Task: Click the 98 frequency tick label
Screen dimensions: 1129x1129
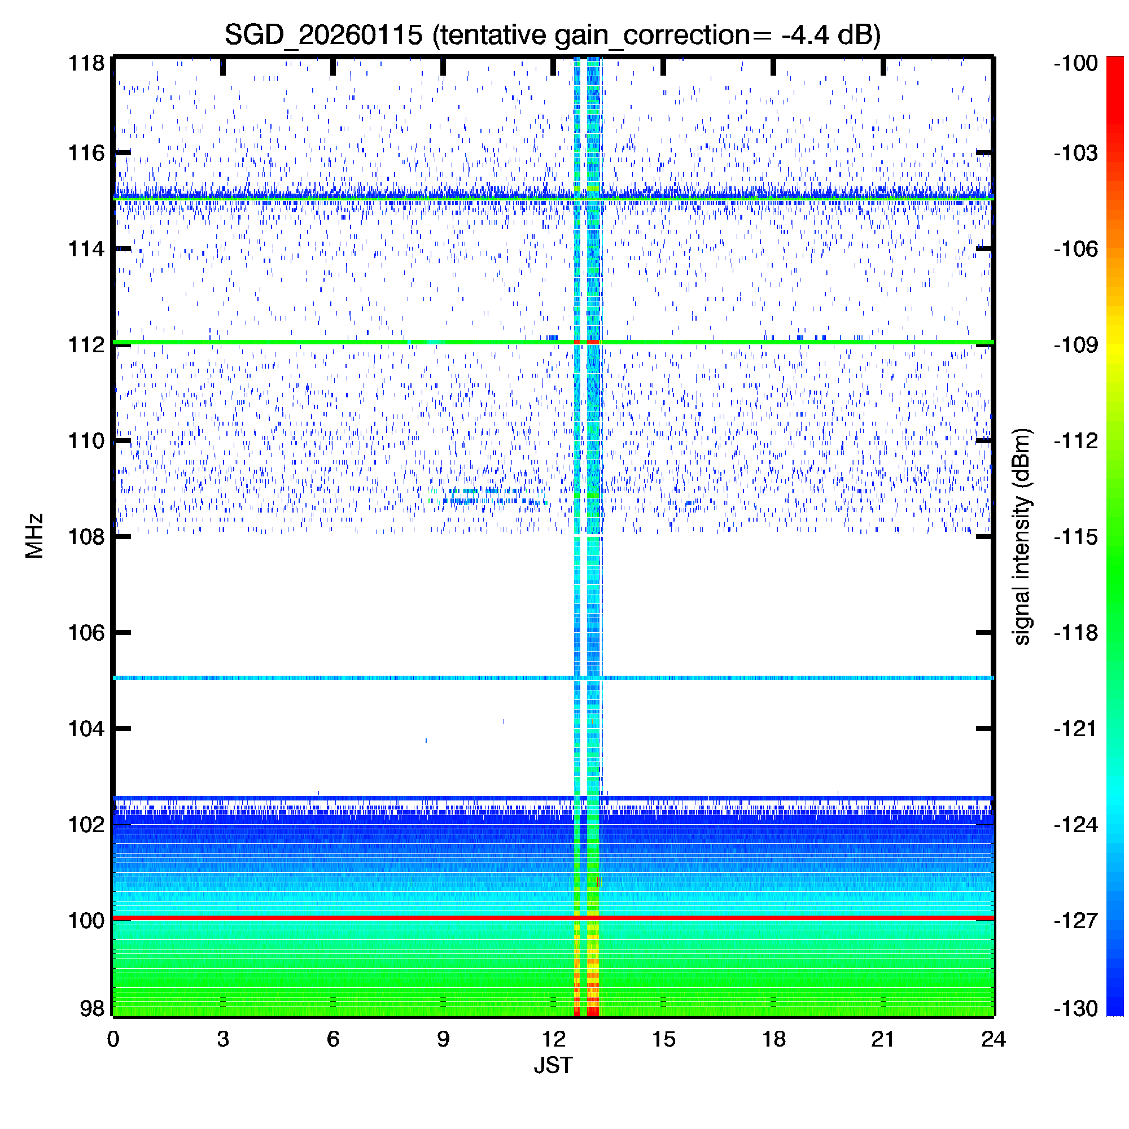Action: 92,1009
